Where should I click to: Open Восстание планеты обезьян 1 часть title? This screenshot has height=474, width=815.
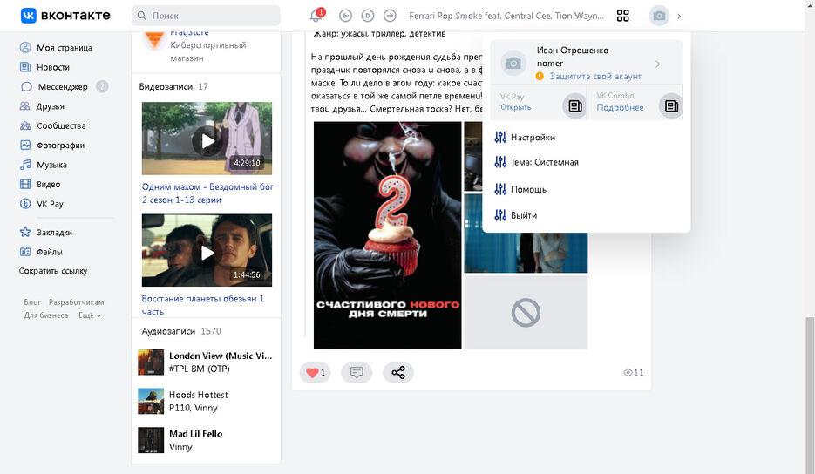[203, 305]
